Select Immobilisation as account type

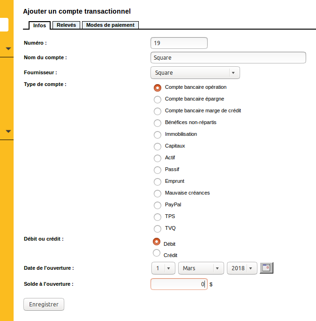point(158,134)
